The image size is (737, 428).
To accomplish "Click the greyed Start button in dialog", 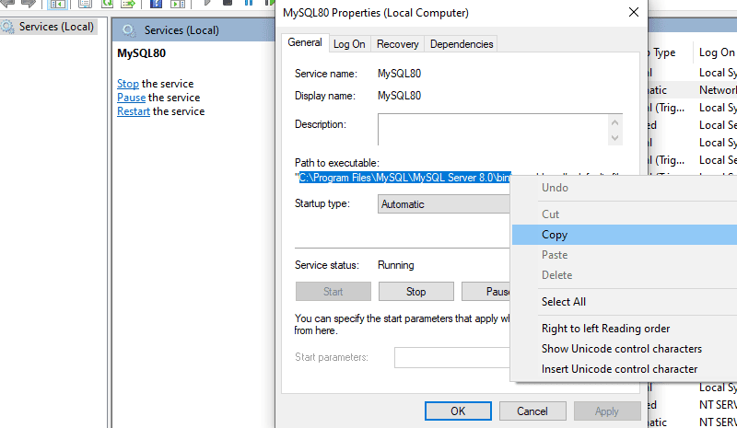I will pos(333,291).
